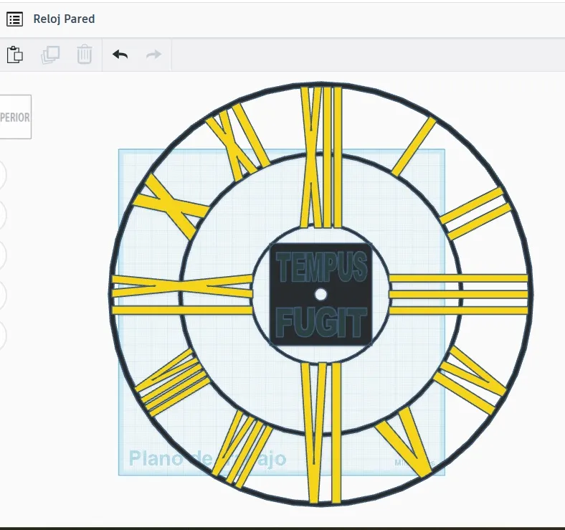Select the SUPERIOR face of the view cube
This screenshot has height=530, width=565.
click(x=15, y=117)
